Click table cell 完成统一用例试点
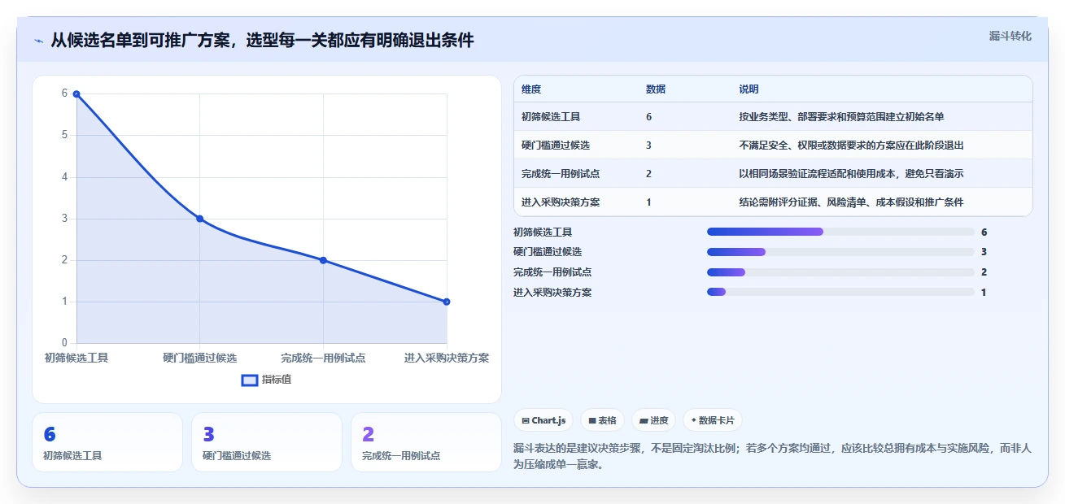The height and width of the screenshot is (504, 1065). [x=561, y=174]
